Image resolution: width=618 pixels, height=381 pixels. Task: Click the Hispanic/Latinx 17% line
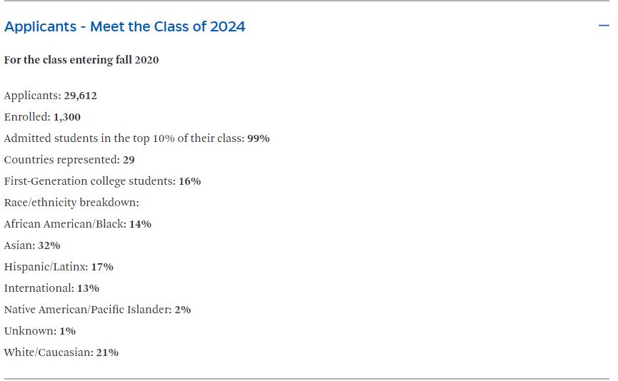(x=59, y=267)
